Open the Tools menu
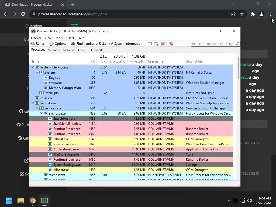Screen dimensions: 276x207 59,38
